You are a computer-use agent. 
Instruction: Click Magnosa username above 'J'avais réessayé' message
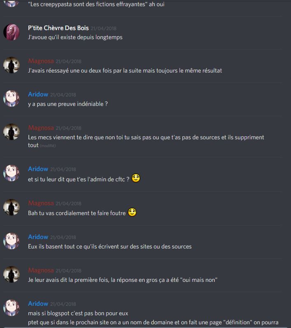click(x=41, y=61)
